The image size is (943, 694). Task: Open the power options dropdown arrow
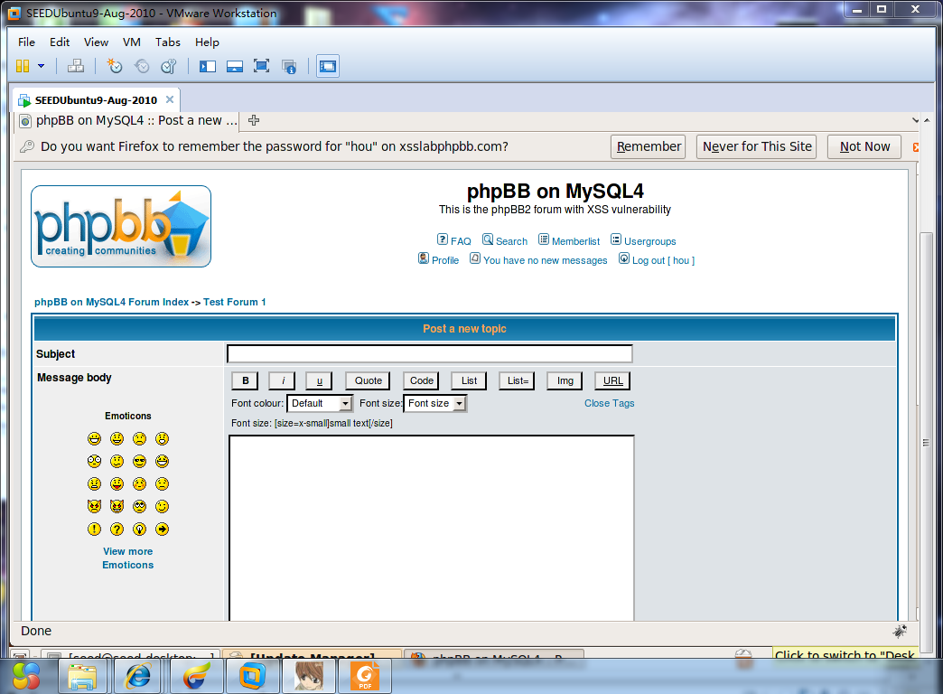click(41, 66)
